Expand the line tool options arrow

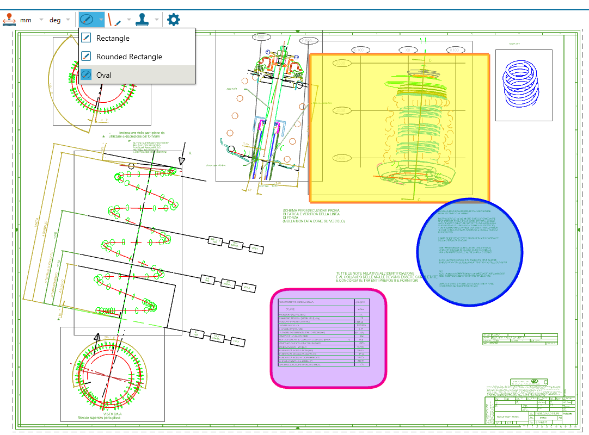point(129,20)
